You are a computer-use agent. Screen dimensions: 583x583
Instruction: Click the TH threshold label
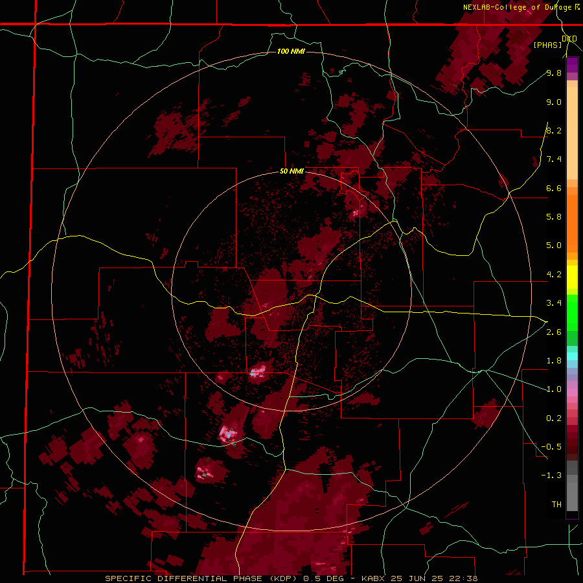pyautogui.click(x=556, y=505)
